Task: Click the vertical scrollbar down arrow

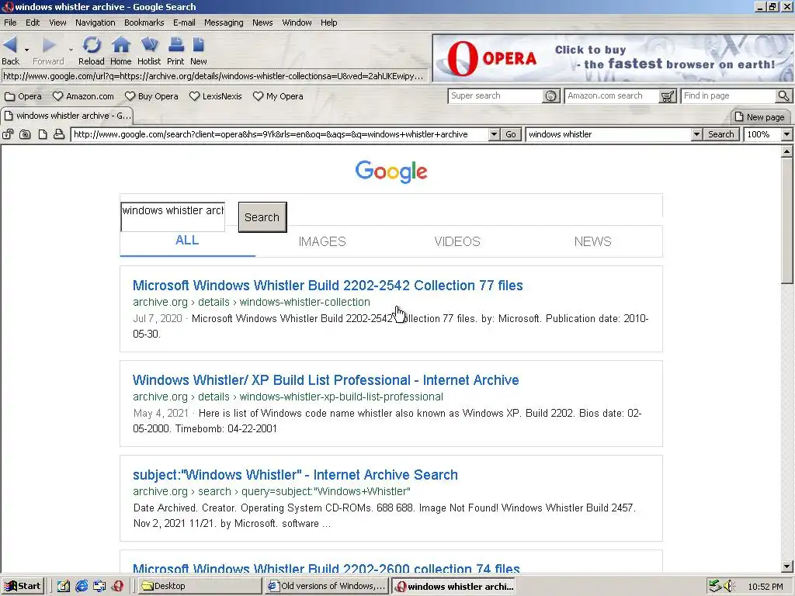Action: pyautogui.click(x=787, y=567)
